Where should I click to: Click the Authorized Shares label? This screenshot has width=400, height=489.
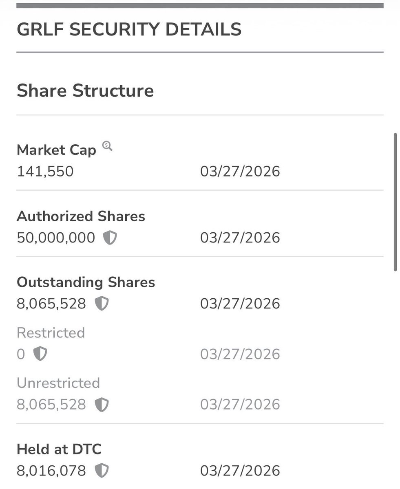tap(81, 216)
